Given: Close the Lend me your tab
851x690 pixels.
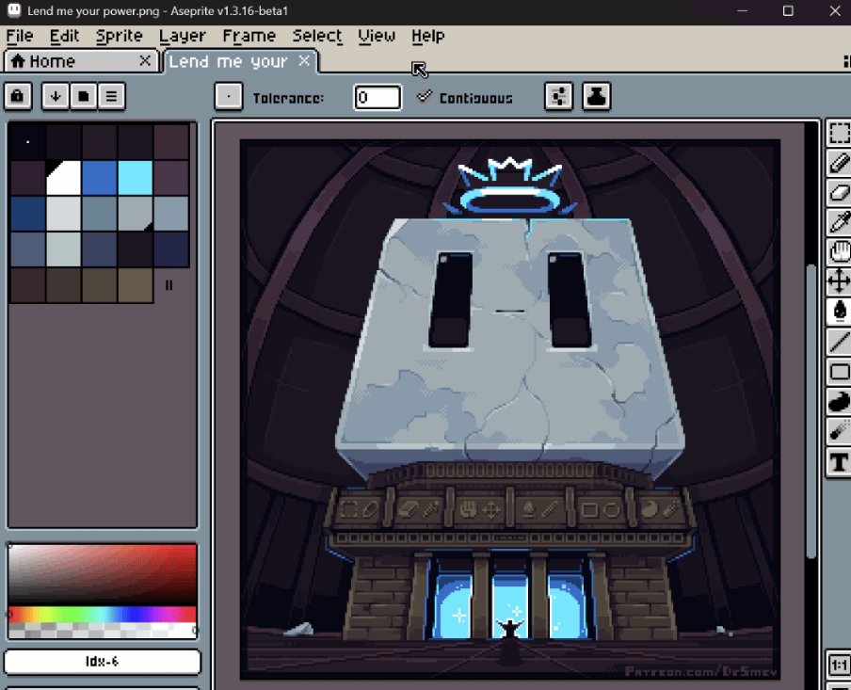Looking at the screenshot, I should pos(304,60).
